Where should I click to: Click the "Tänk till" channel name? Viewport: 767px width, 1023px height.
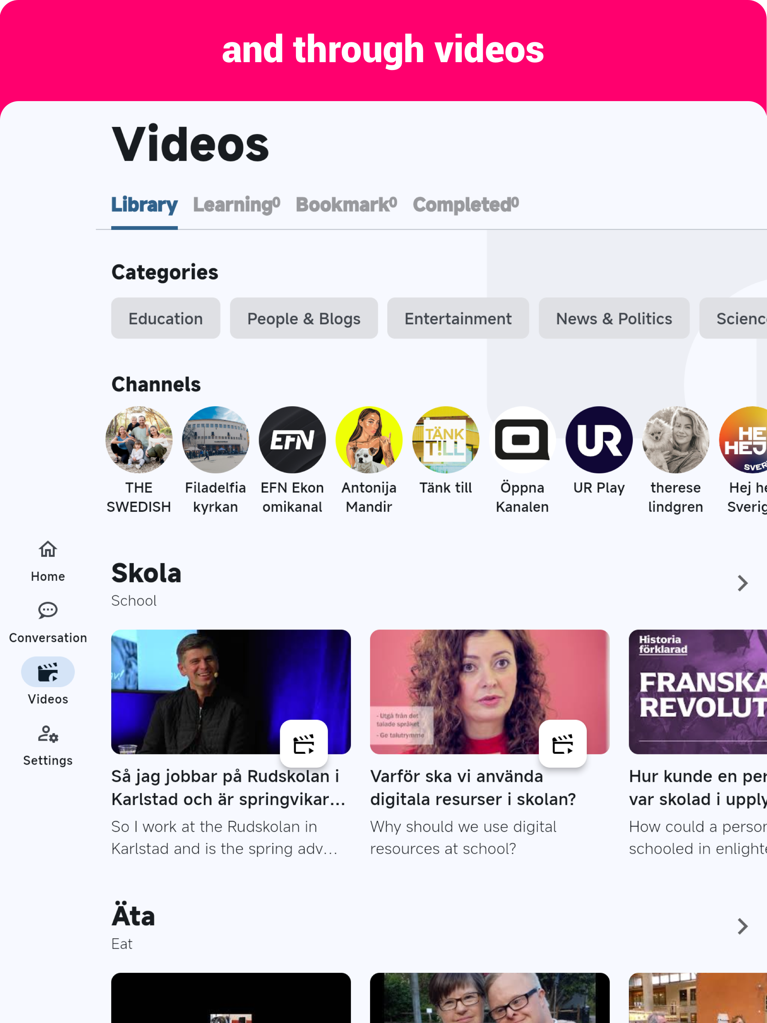pos(446,488)
